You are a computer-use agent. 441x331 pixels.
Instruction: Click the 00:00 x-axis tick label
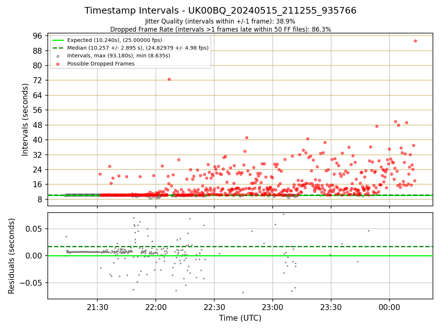[390, 307]
